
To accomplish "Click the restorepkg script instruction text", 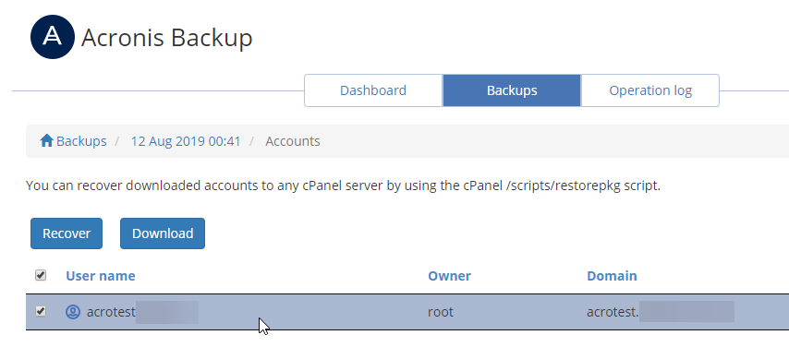I will click(343, 185).
